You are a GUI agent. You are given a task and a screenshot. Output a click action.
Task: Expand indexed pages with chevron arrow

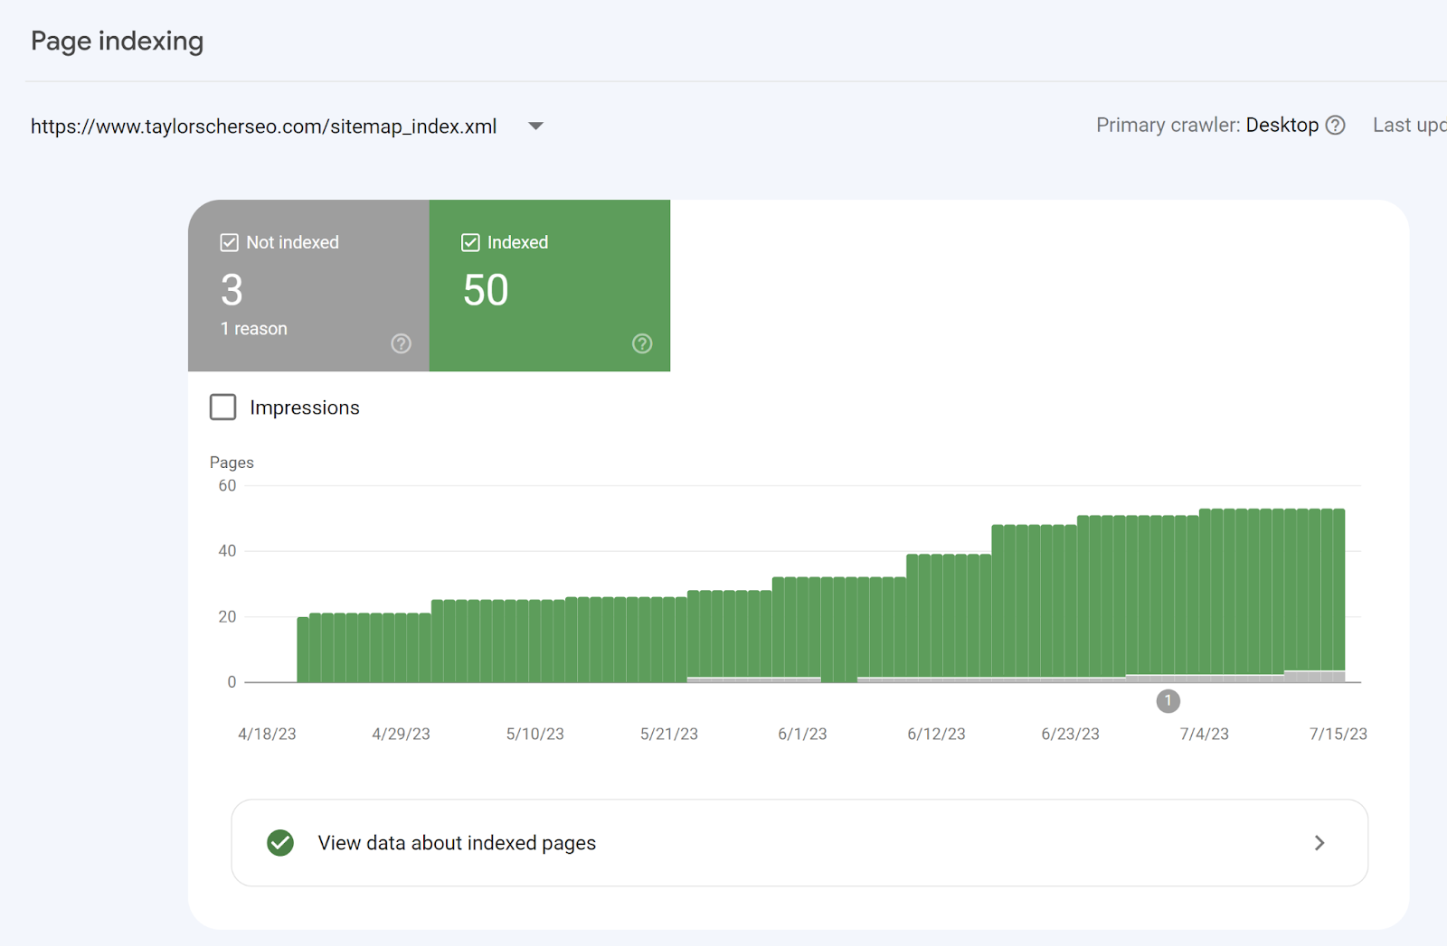(1319, 843)
